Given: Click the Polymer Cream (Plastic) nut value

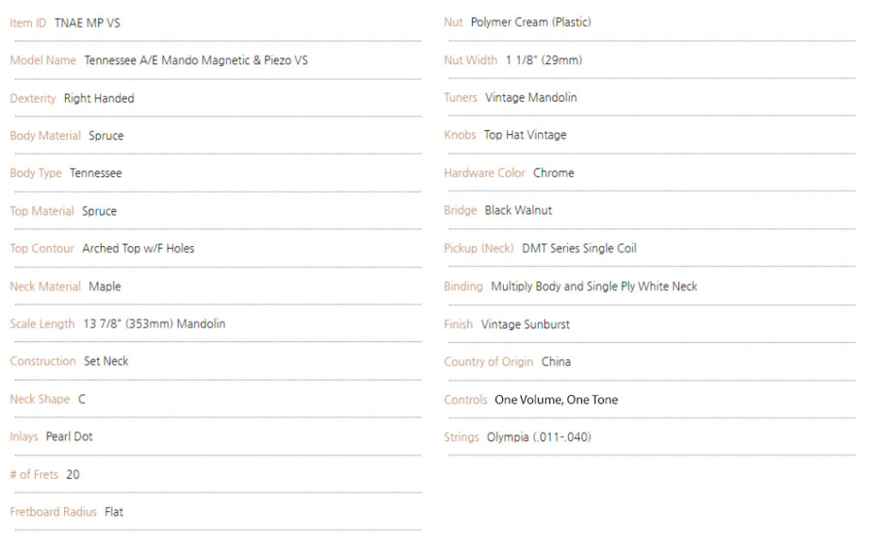Looking at the screenshot, I should click(530, 22).
